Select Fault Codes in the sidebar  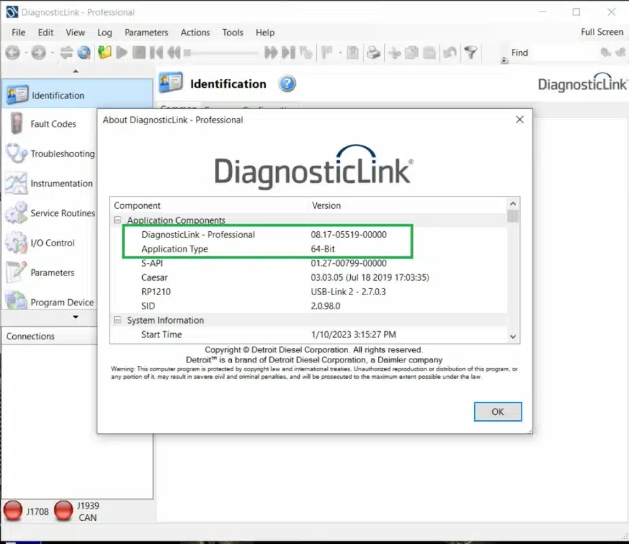coord(50,124)
